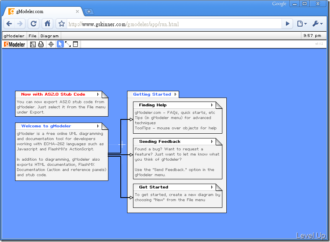The image size is (330, 242).
Task: Click the 'ToolTips – mouse over objects' text
Action: point(176,128)
